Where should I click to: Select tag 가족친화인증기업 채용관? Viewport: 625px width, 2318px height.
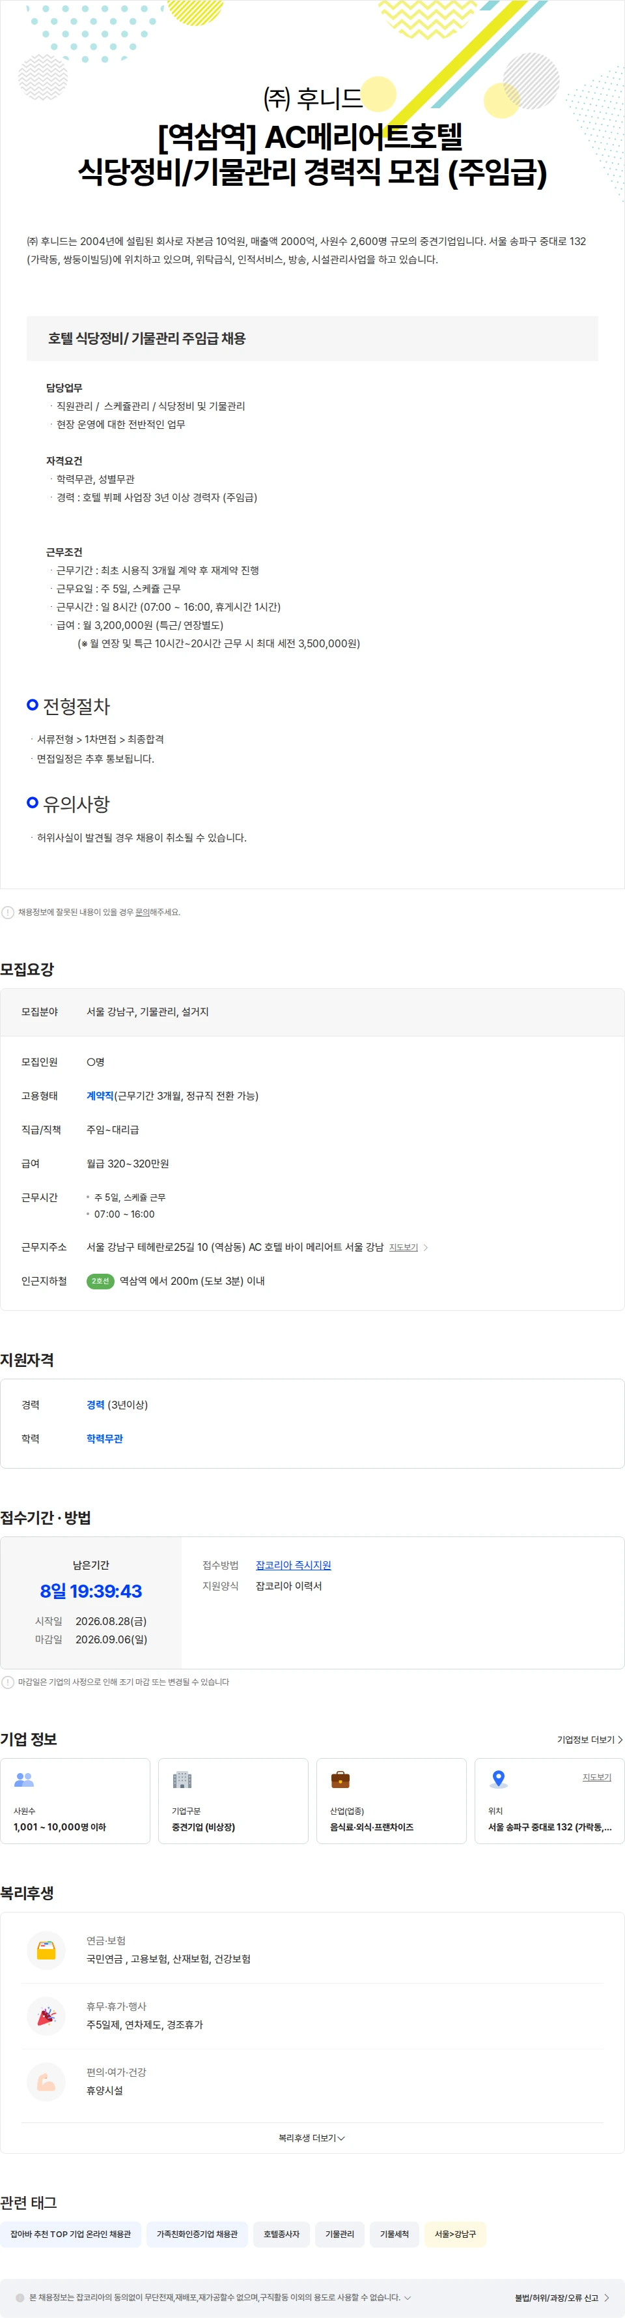pos(197,2235)
